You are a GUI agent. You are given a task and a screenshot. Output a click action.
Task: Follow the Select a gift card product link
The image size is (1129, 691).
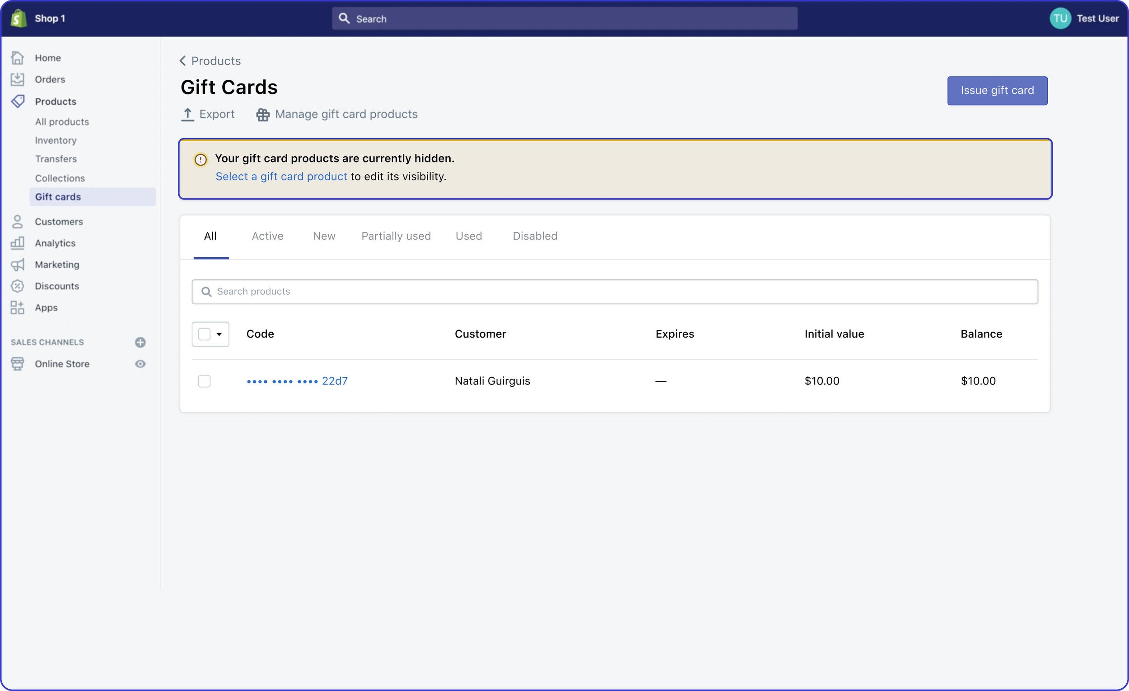pos(281,177)
